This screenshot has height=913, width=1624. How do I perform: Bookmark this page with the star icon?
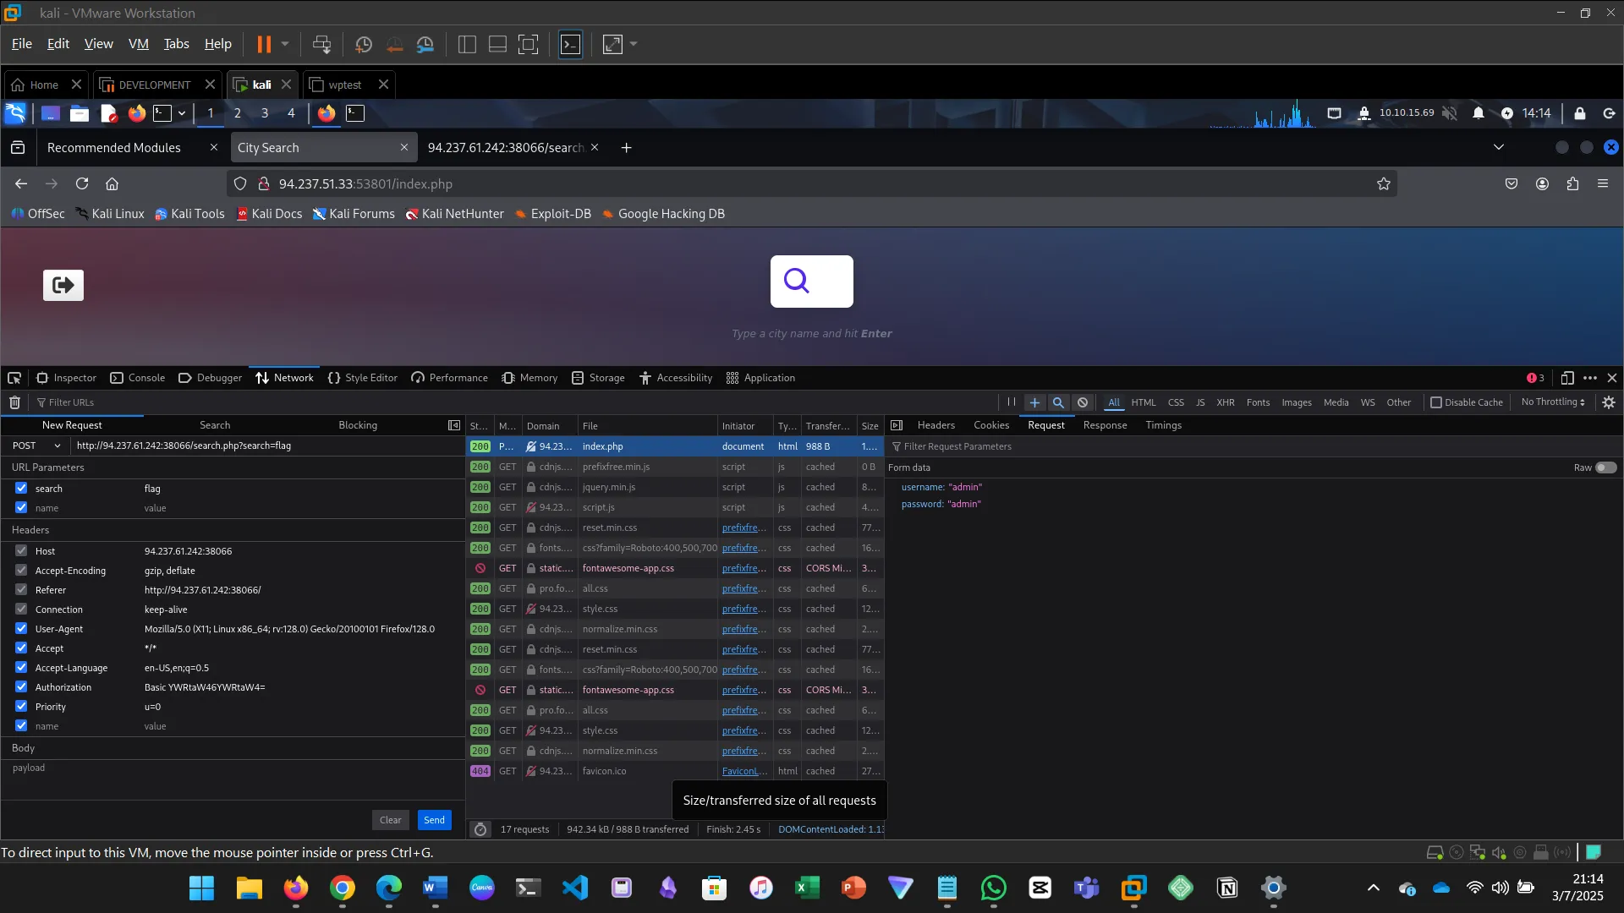1384,183
